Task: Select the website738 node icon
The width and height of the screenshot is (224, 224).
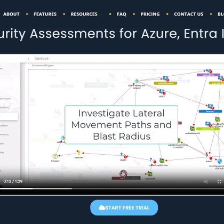Action: [x=150, y=174]
